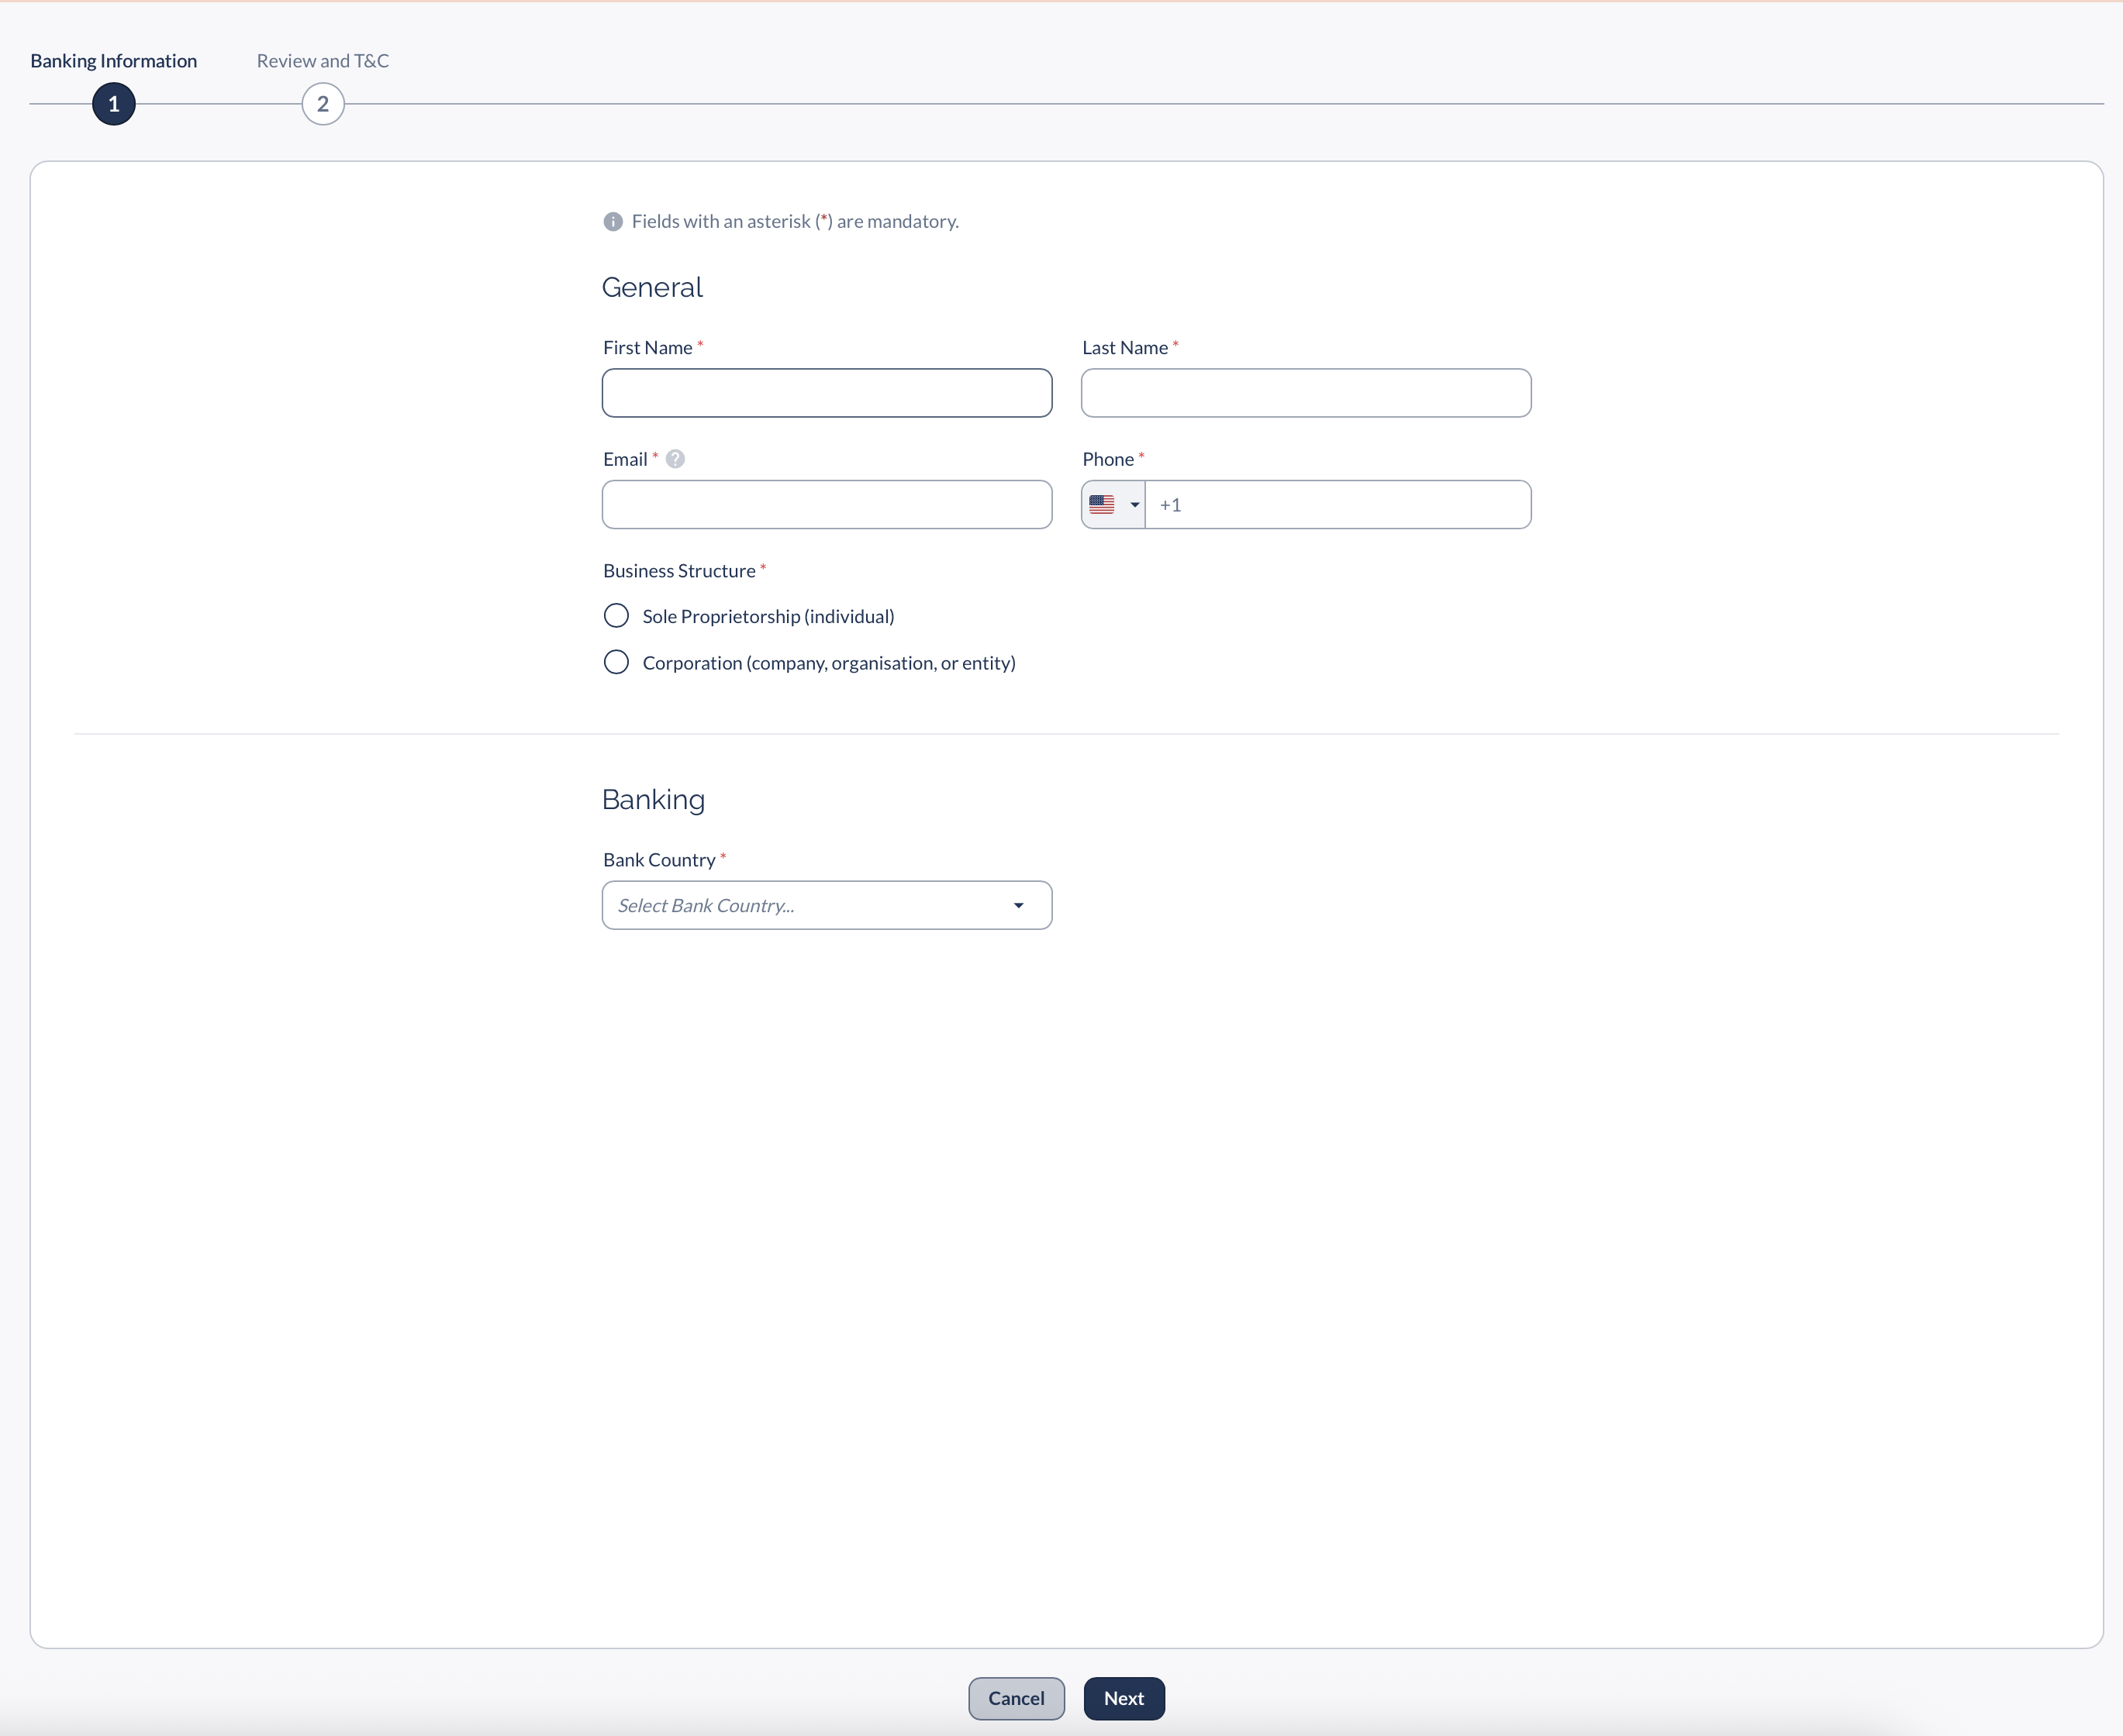
Task: Click the caret icon on the Bank Country selector
Action: tap(1019, 905)
